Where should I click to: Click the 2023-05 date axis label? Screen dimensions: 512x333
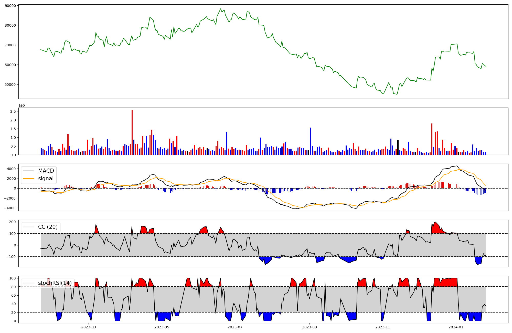(x=162, y=327)
